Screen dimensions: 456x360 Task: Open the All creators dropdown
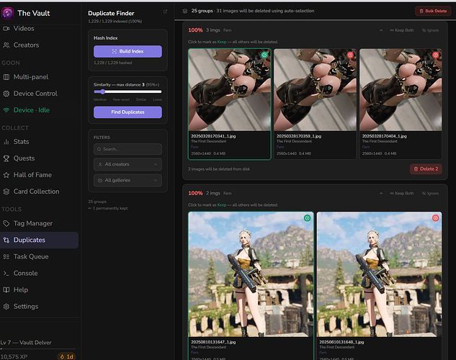[x=128, y=164]
